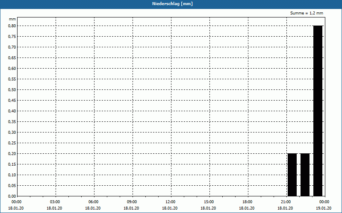Click the tallest bar reaching 0,80 mm
Image resolution: width=342 pixels, height=213 pixels.
(318, 111)
